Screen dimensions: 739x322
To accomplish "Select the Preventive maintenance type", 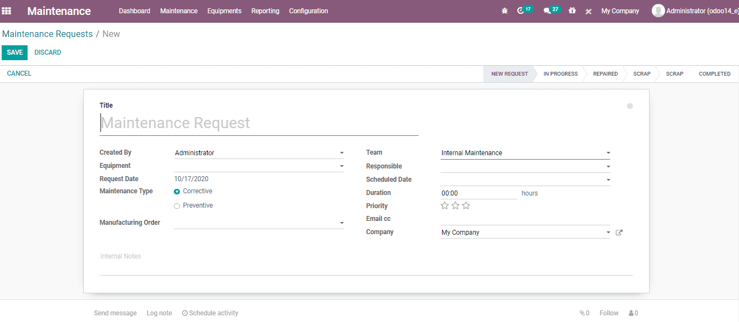I will click(177, 205).
